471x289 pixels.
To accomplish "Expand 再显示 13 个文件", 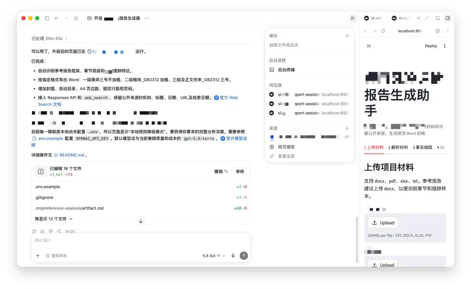I will coord(54,219).
